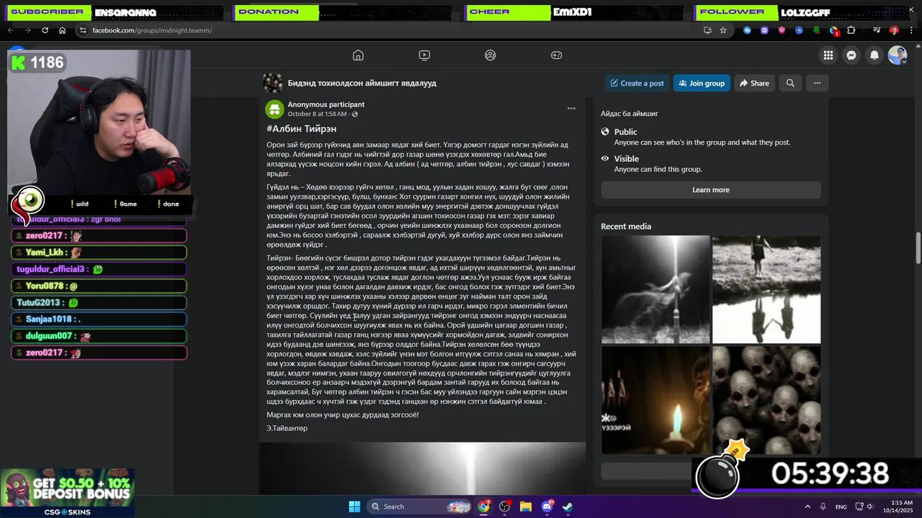This screenshot has width=922, height=518.
Task: Click the Join group button
Action: tap(702, 83)
